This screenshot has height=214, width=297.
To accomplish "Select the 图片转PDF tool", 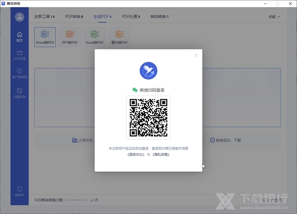I will pyautogui.click(x=119, y=36).
